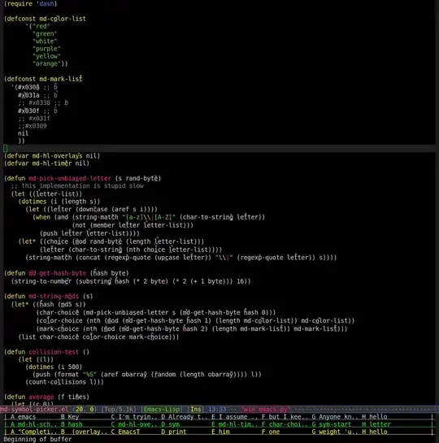This screenshot has height=443, width=439.
Task: Toggle the Ins indicator in the mode line
Action: pyautogui.click(x=196, y=410)
